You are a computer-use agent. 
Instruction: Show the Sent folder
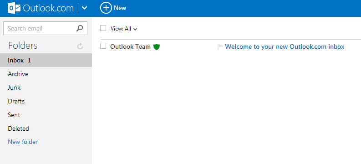(x=46, y=115)
